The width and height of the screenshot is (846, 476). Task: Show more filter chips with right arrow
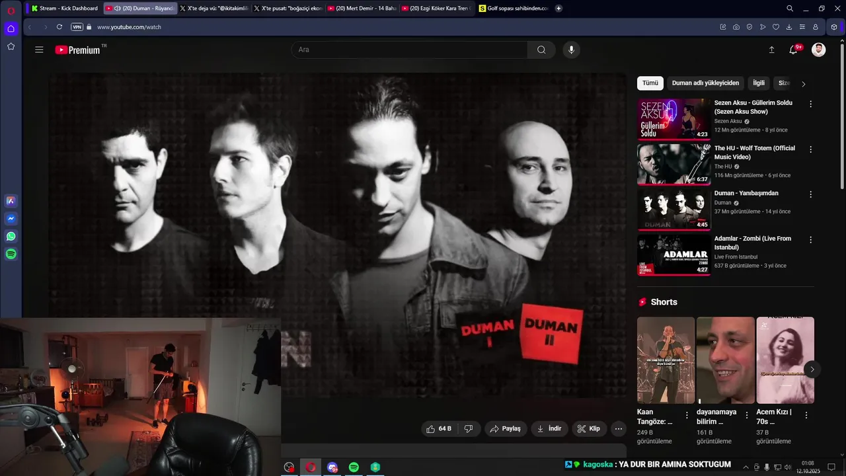click(803, 84)
